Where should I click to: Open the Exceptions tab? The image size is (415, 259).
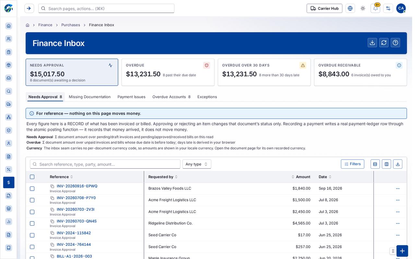[207, 97]
